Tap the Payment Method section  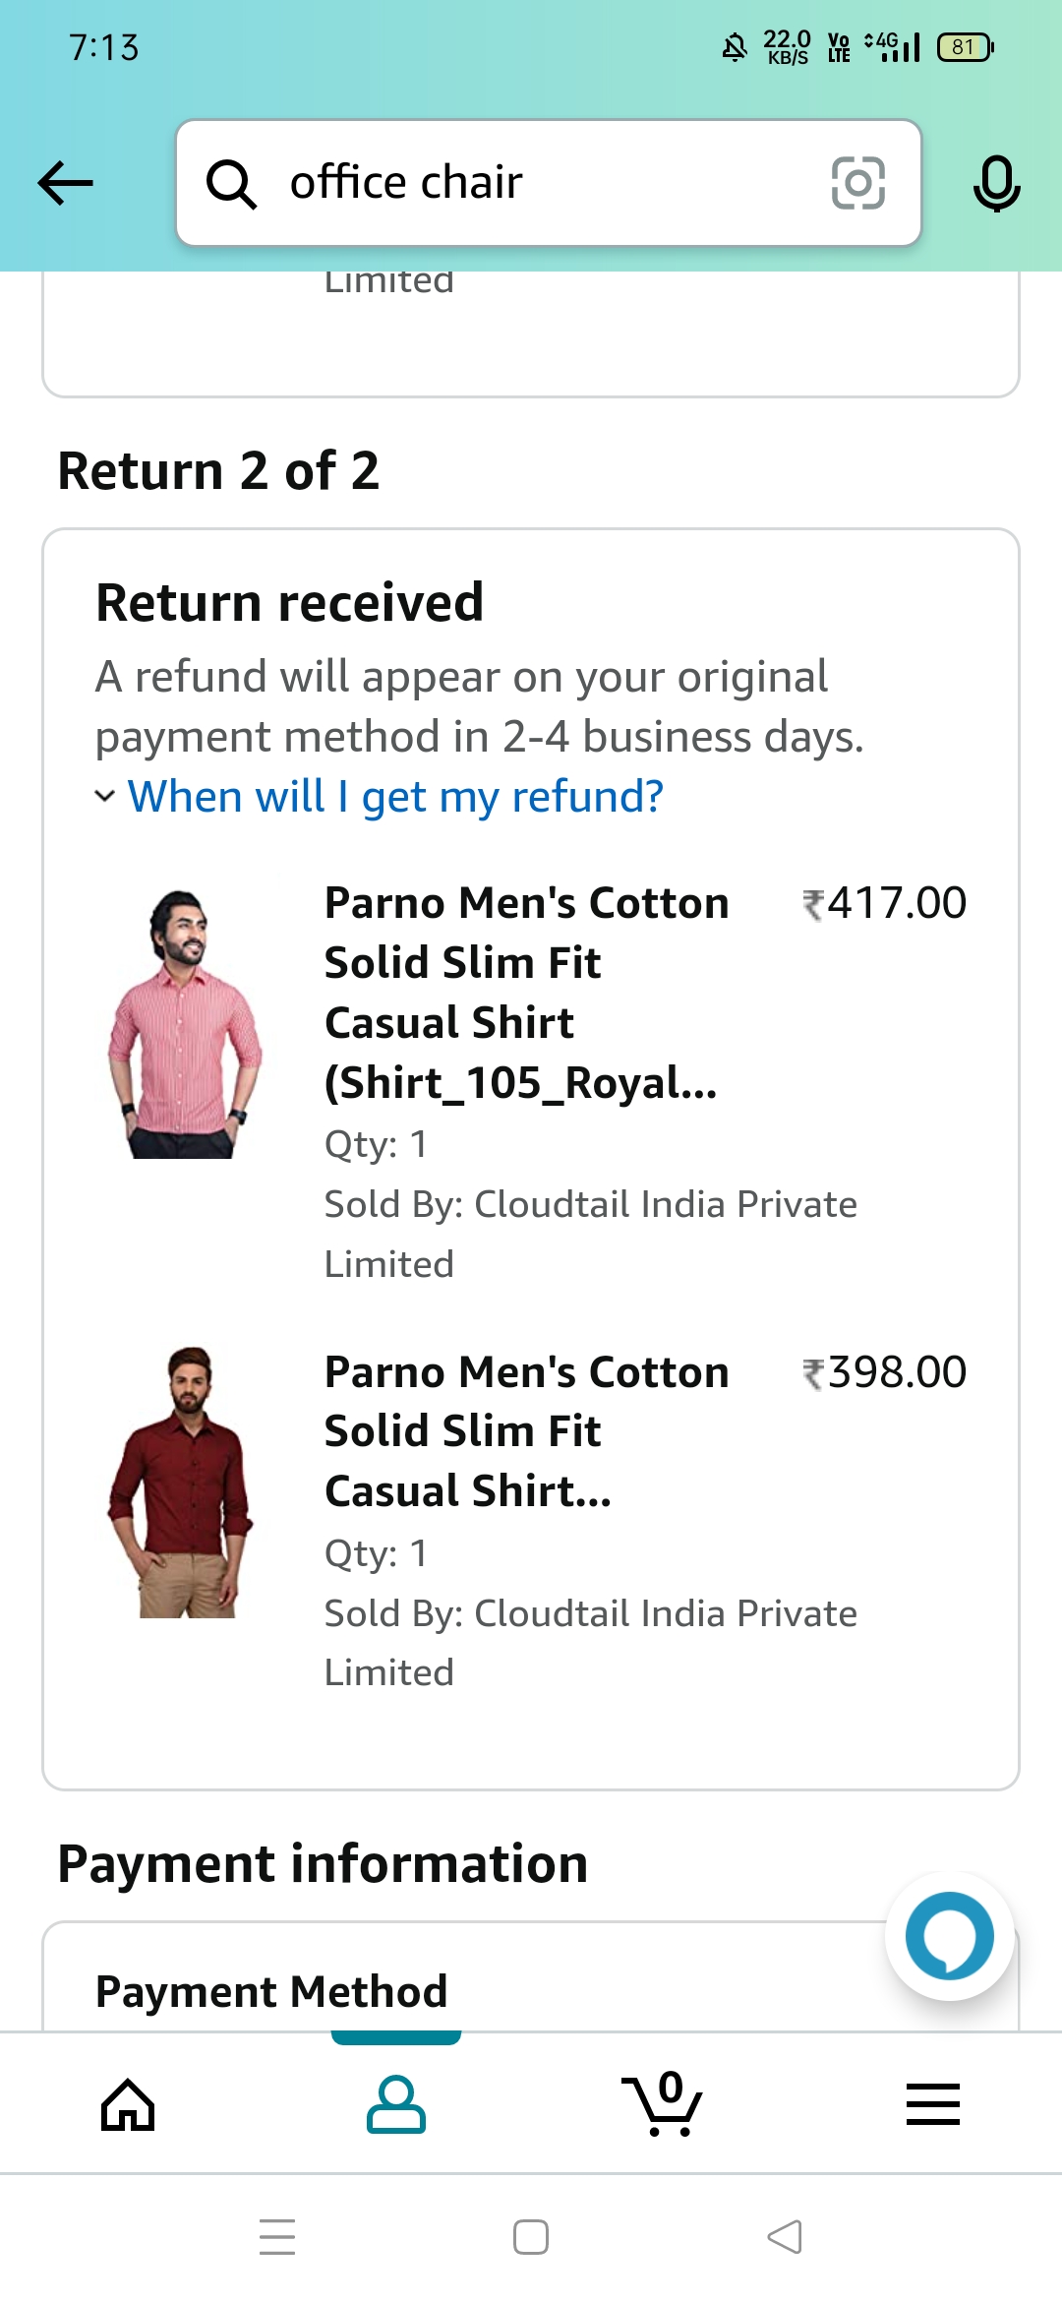271,1991
